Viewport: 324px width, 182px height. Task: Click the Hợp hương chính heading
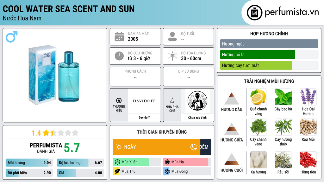coord(269,33)
